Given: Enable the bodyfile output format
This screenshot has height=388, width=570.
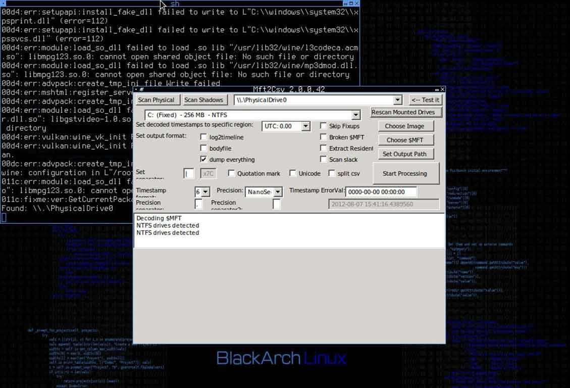Looking at the screenshot, I should tap(204, 148).
